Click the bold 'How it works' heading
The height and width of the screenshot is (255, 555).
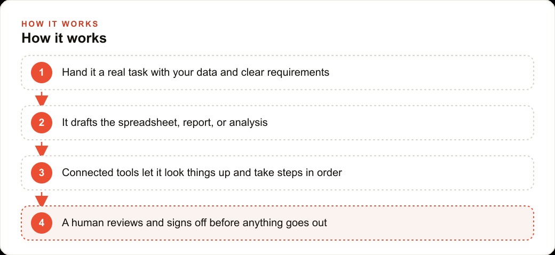click(x=64, y=38)
